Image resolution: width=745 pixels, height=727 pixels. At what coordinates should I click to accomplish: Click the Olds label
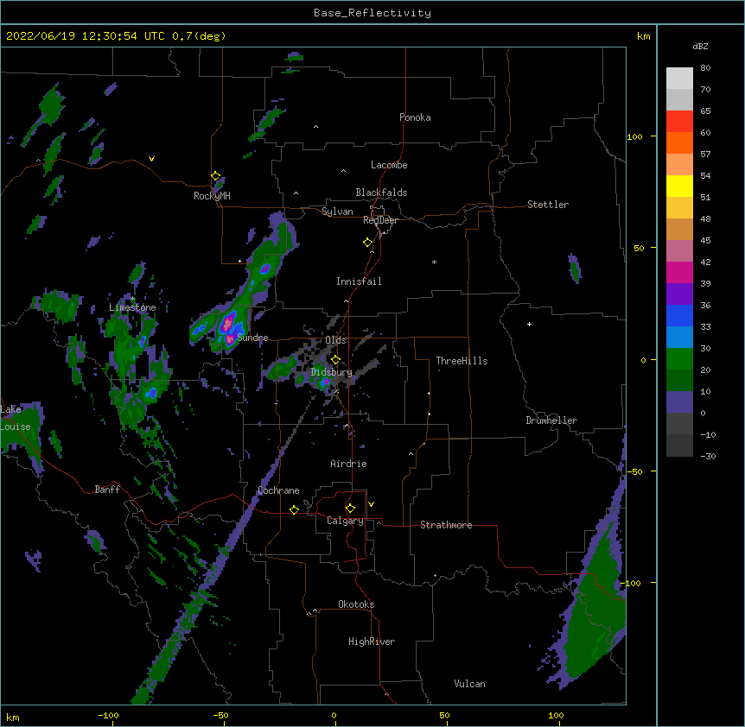point(335,340)
